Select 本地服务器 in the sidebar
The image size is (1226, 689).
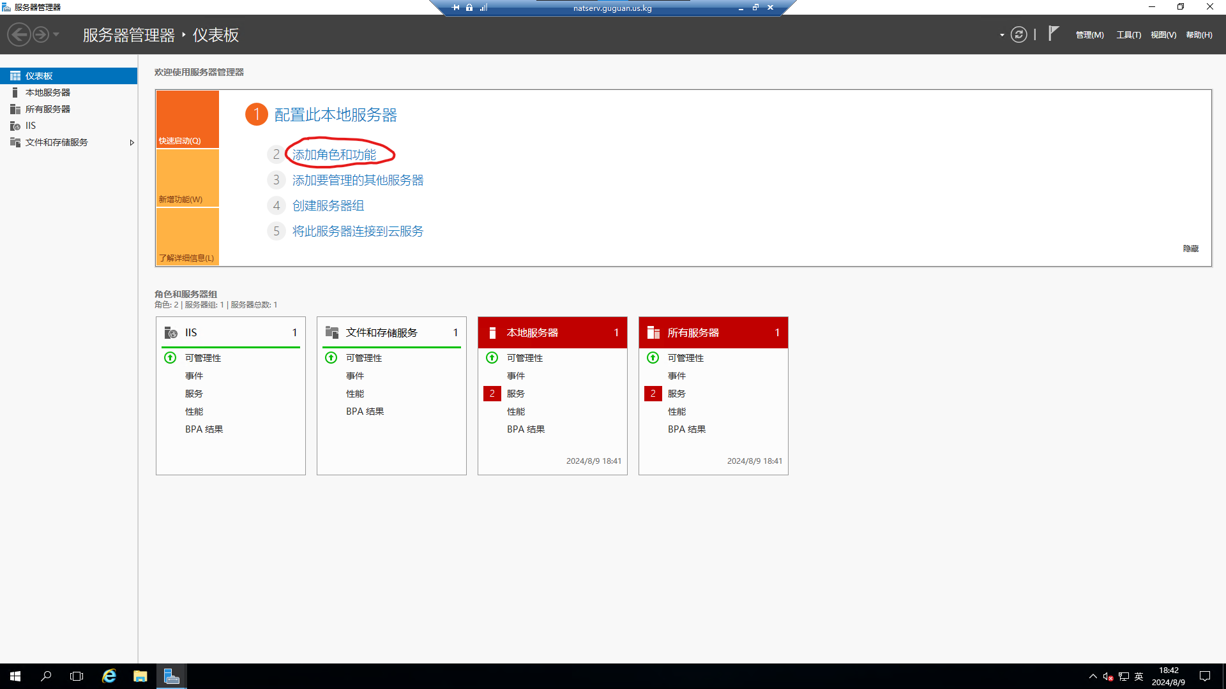[x=69, y=93]
